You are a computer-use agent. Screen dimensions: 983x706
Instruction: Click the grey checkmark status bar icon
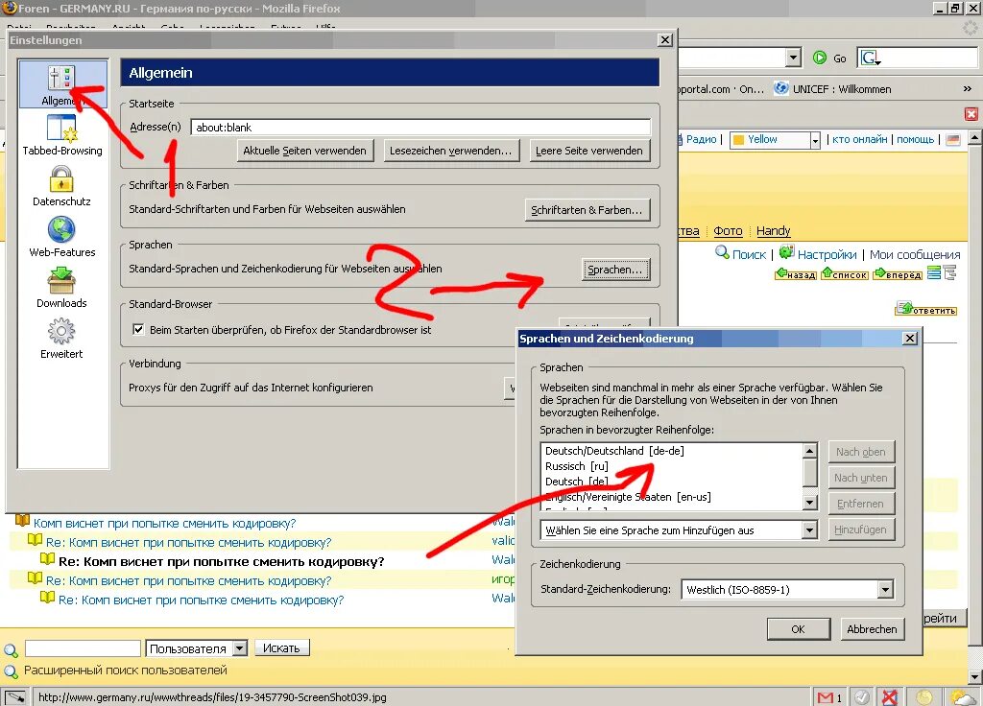click(x=861, y=697)
